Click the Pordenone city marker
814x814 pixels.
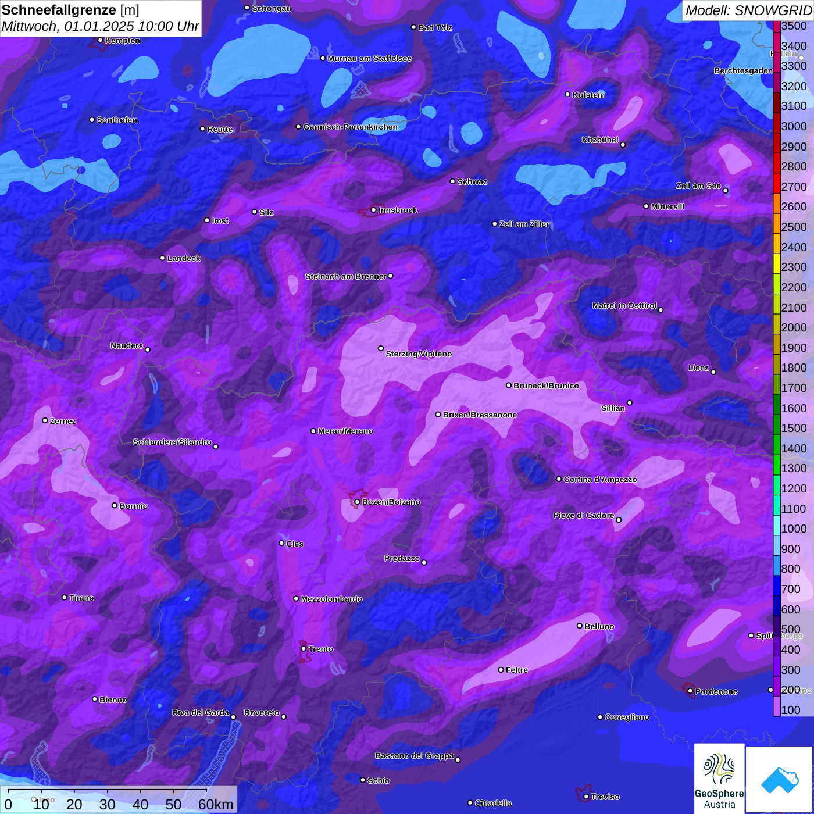[x=690, y=691]
